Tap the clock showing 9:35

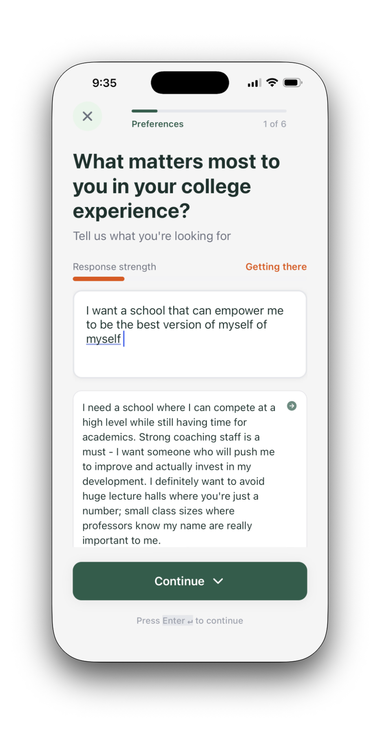pyautogui.click(x=104, y=82)
